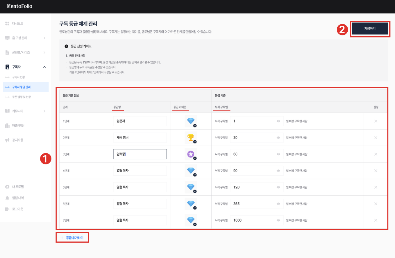Toggle eye visibility in the 90-day field
The image size is (395, 258).
point(278,171)
